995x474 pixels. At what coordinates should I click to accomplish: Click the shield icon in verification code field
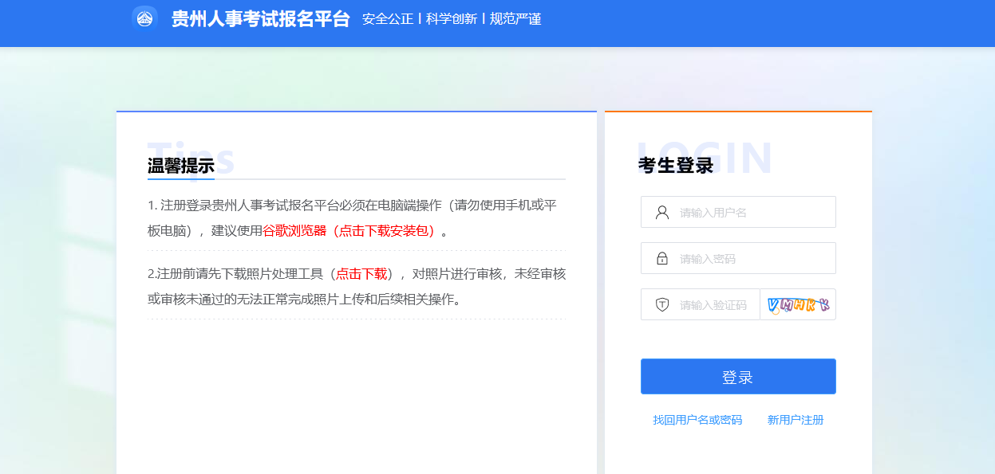click(661, 305)
